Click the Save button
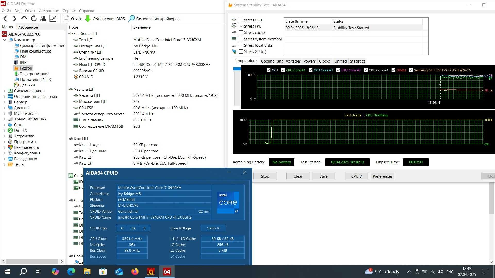The width and height of the screenshot is (495, 278). [x=324, y=176]
